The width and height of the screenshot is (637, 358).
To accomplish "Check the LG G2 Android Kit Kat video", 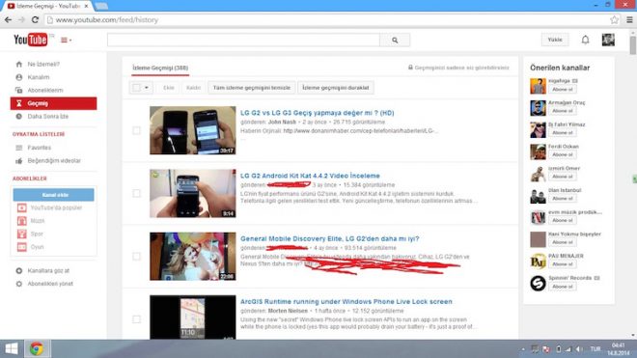I will tap(136, 193).
